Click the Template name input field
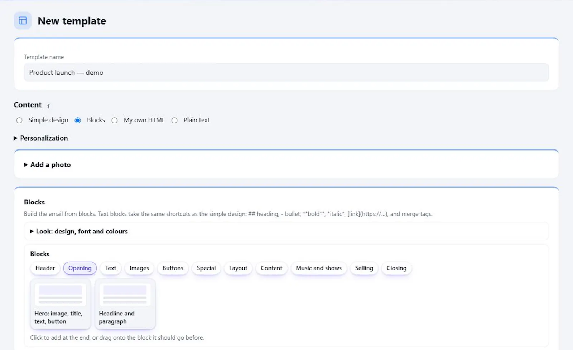The height and width of the screenshot is (350, 573). click(x=286, y=73)
